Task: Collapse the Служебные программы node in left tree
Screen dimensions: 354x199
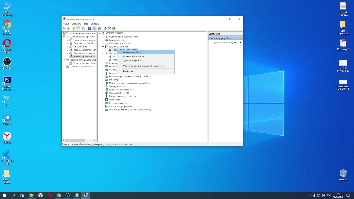Action: (x=64, y=37)
